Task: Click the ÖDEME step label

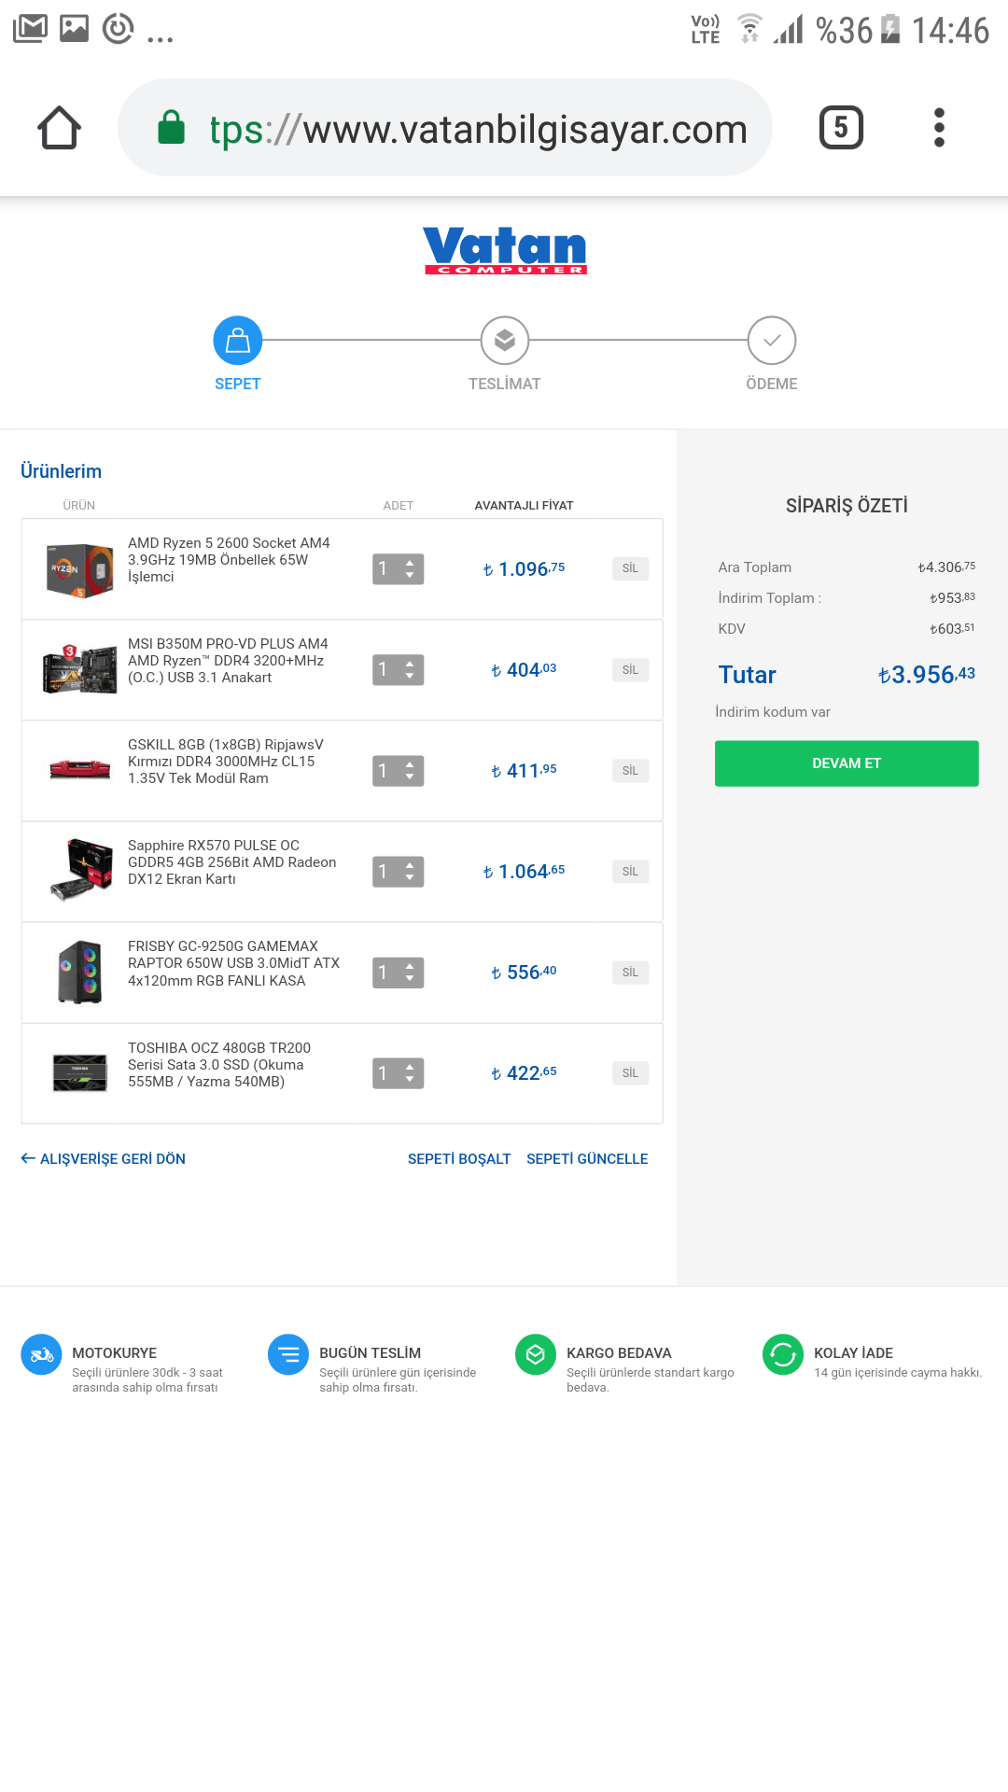Action: click(x=772, y=384)
